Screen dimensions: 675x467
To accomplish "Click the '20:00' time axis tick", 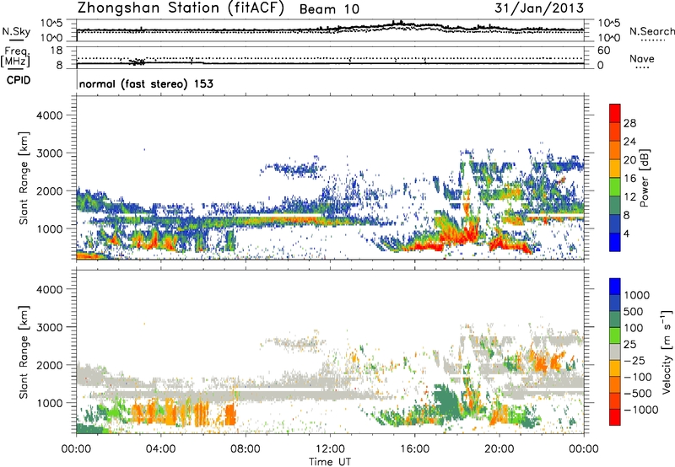I will pyautogui.click(x=499, y=449).
